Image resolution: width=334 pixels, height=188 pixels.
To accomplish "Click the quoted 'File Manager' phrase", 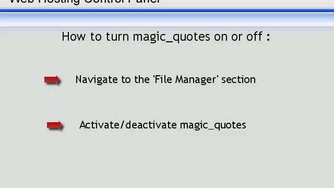I will pos(186,79).
